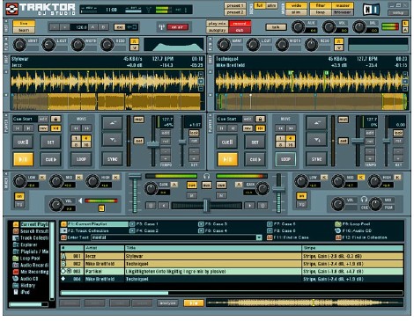The image size is (414, 321).
Task: Toggle the deck A cue lock padlock
Action: 55,119
